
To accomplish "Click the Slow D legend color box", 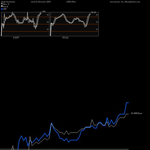I will tap(2, 4).
